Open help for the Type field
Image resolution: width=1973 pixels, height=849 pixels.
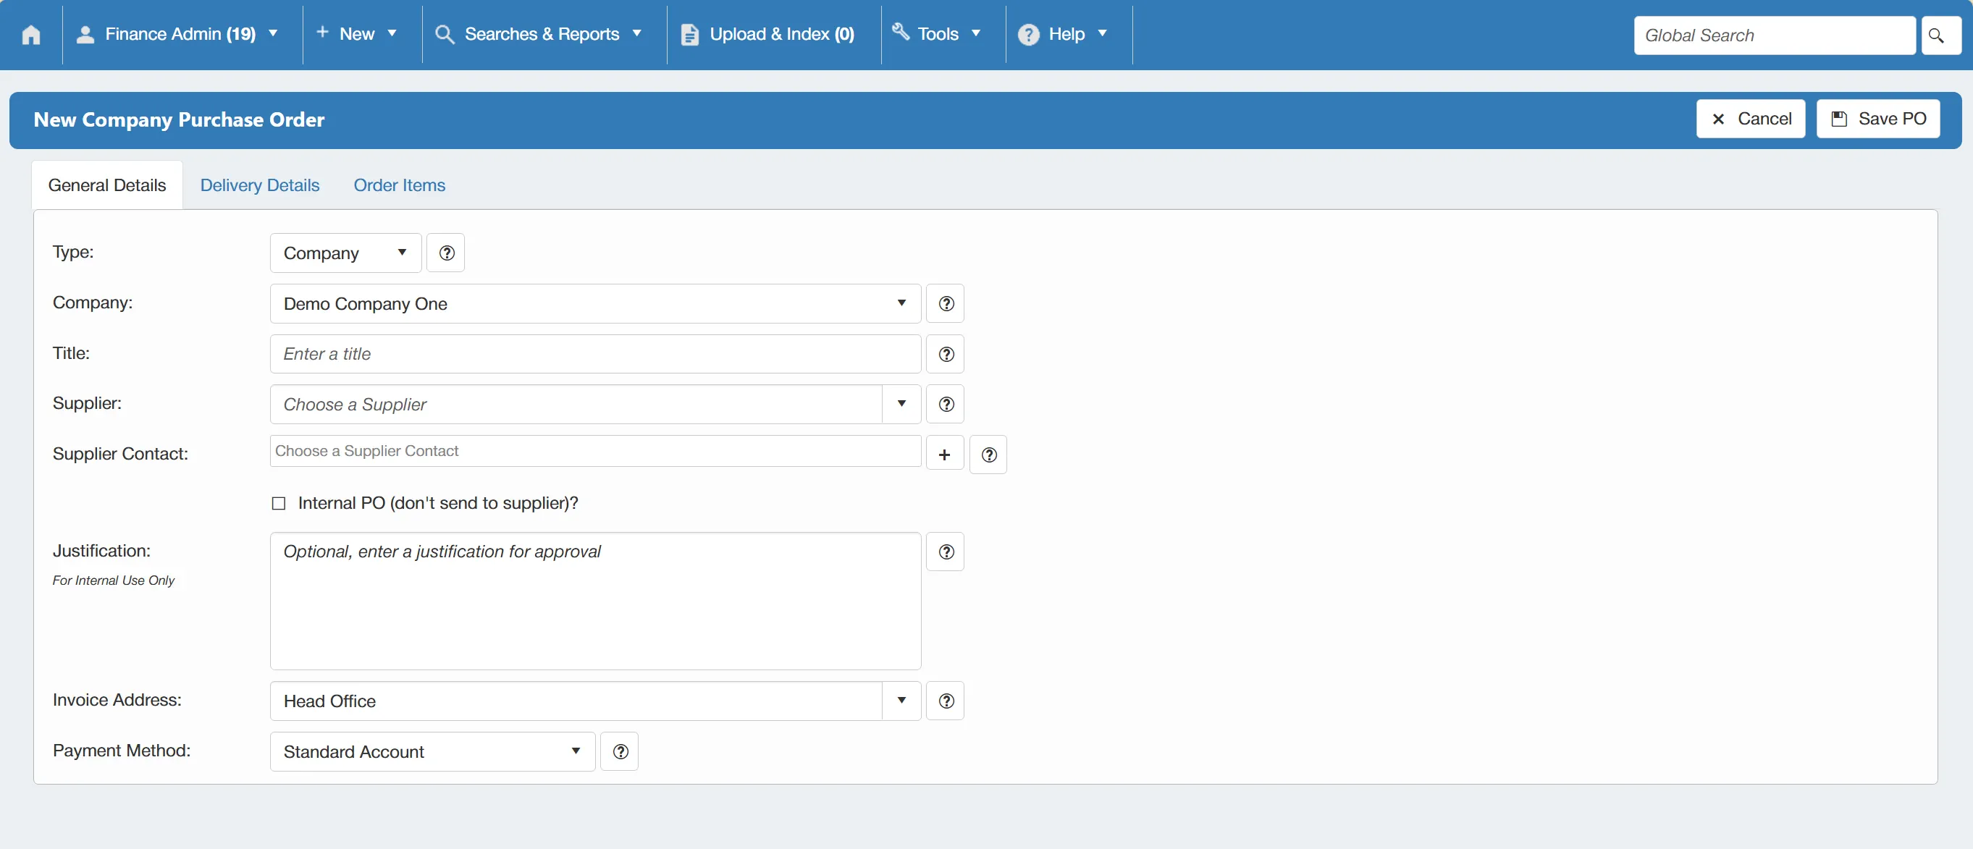447,253
